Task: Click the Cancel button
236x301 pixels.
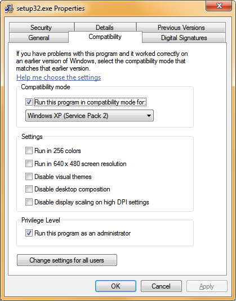Action: pos(161,286)
